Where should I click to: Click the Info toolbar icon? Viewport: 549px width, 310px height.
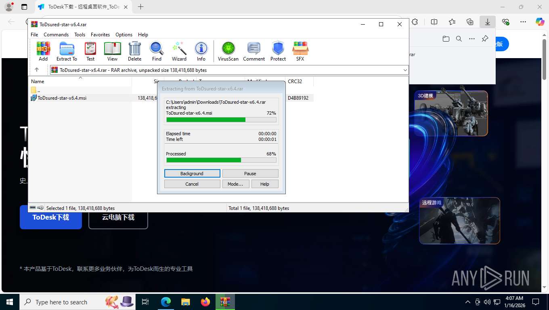point(201,51)
